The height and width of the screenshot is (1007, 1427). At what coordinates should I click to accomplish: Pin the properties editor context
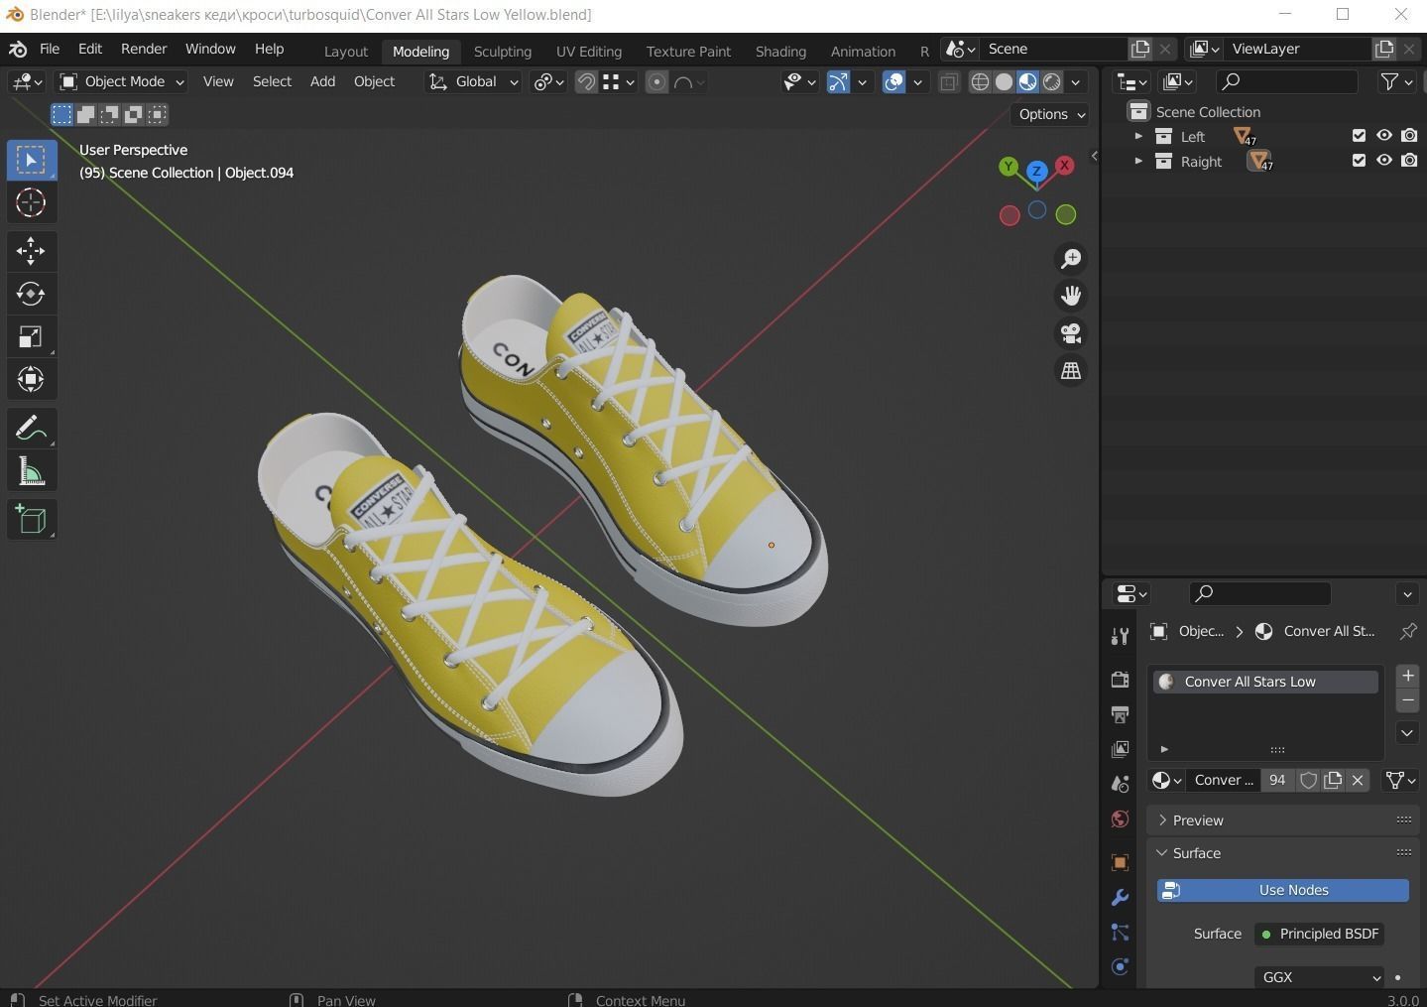click(x=1407, y=631)
